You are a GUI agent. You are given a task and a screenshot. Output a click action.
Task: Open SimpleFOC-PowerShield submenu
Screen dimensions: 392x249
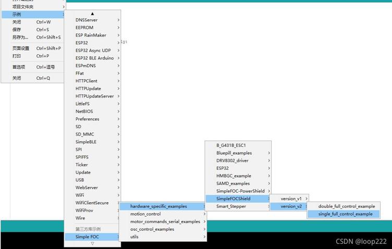[238, 191]
